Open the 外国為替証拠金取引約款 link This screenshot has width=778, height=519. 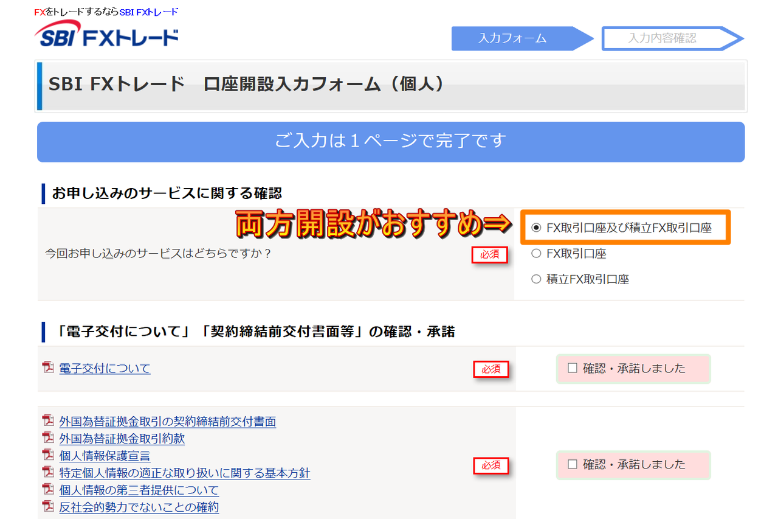point(122,438)
